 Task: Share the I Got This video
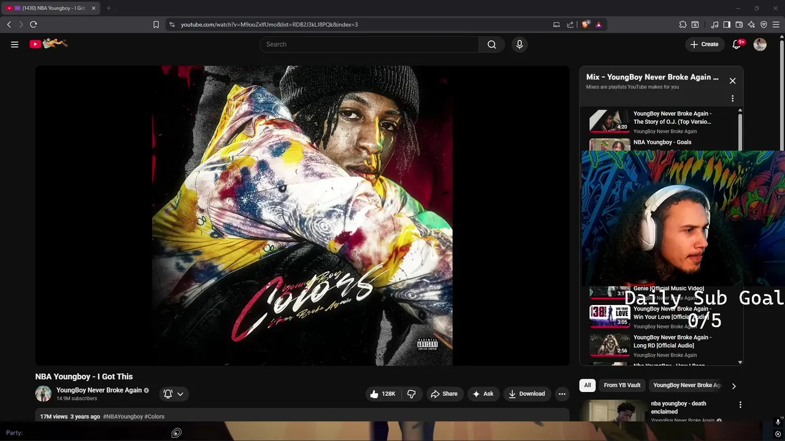444,394
